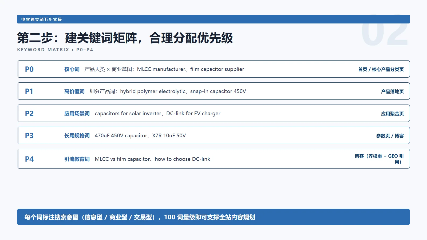Viewport: 427px width, 240px height.
Task: Click the P4 priority label
Action: click(x=29, y=159)
